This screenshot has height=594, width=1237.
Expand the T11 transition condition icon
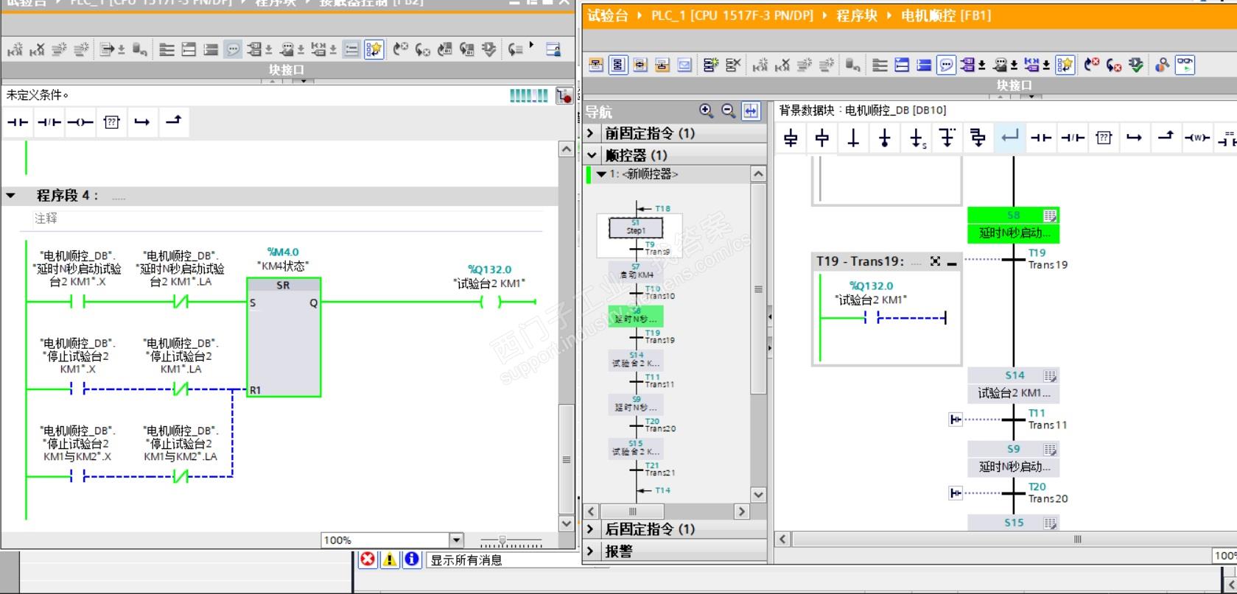[x=956, y=420]
